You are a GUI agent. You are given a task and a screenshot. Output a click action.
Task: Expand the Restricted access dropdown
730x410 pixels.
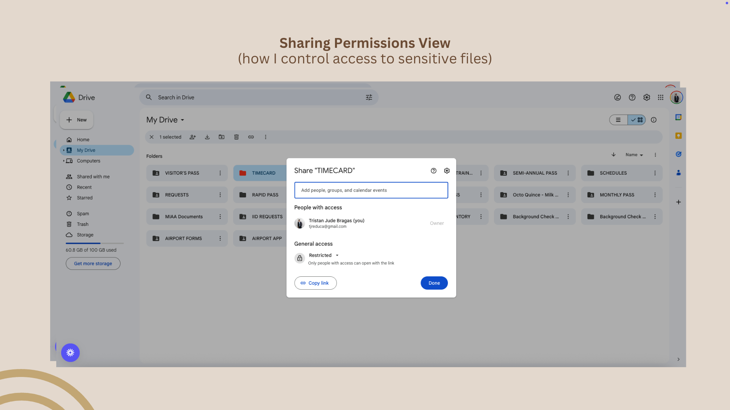[x=324, y=255]
